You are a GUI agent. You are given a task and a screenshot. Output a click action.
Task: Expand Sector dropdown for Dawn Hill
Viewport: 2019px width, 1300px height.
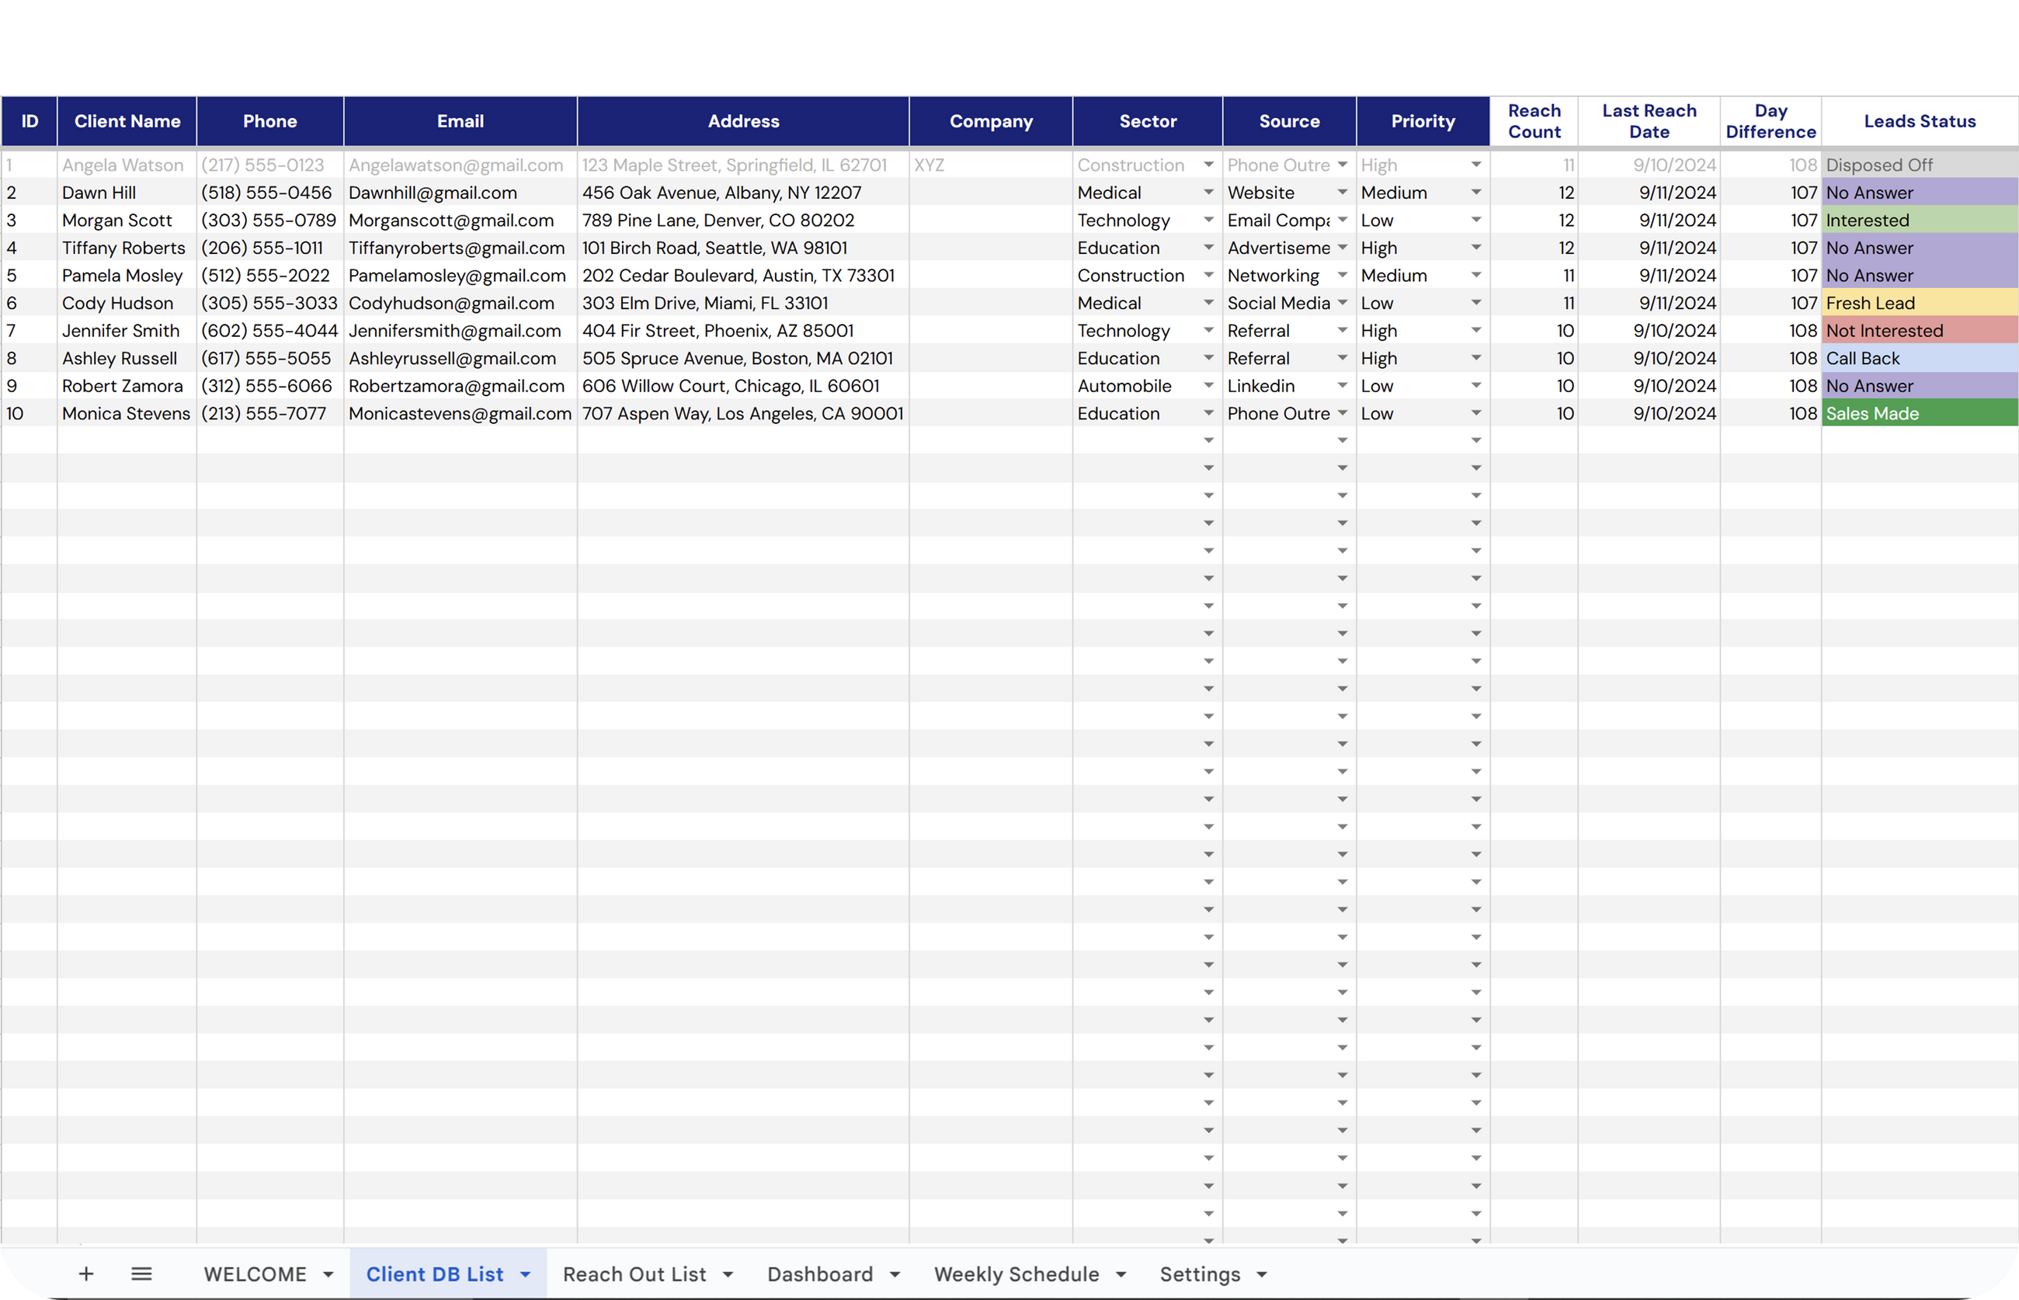click(x=1209, y=193)
